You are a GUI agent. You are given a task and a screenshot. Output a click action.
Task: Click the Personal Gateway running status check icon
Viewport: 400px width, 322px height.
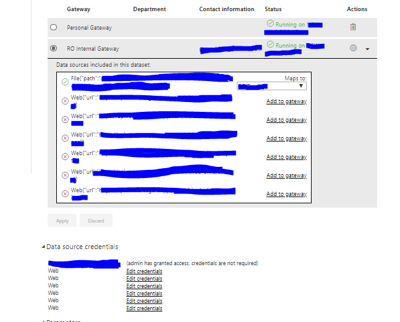[270, 23]
